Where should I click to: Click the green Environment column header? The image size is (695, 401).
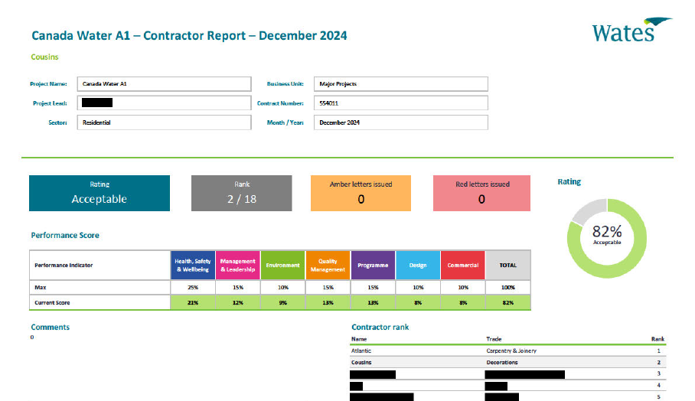tap(282, 266)
